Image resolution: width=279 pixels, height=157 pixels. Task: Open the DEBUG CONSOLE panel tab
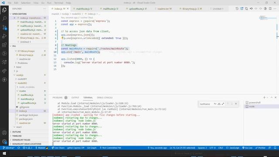point(105,98)
